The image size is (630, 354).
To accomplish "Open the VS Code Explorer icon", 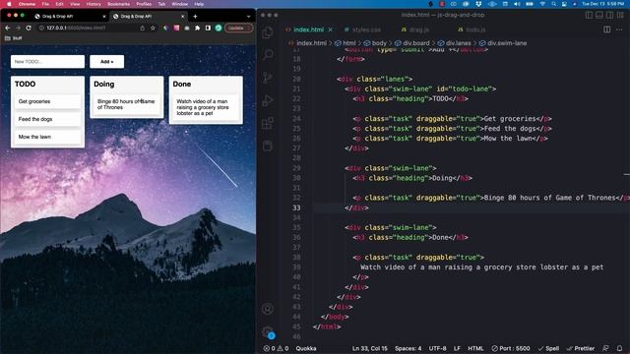I will click(x=268, y=32).
